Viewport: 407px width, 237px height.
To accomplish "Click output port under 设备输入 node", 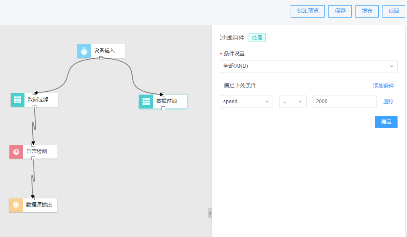I will click(101, 58).
